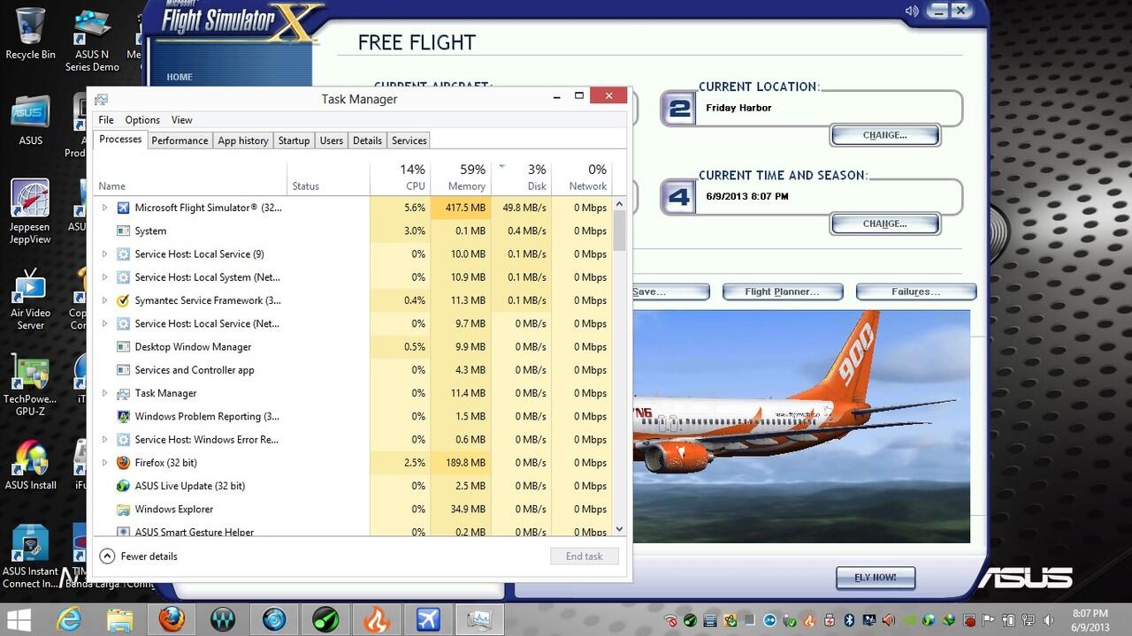Open the Recycle Bin desktop icon

(30, 32)
